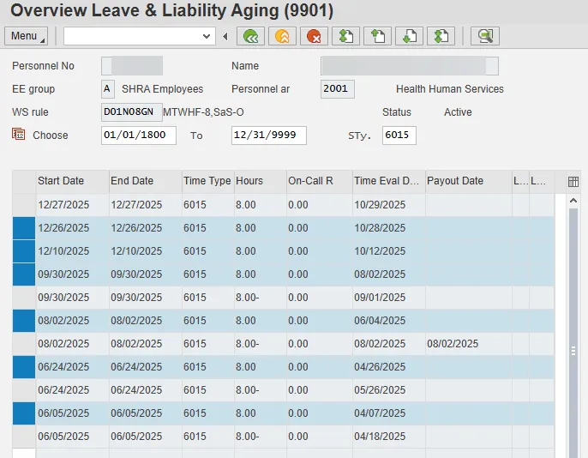Collapse the command field using the arrow
588x458 pixels.
coord(225,36)
